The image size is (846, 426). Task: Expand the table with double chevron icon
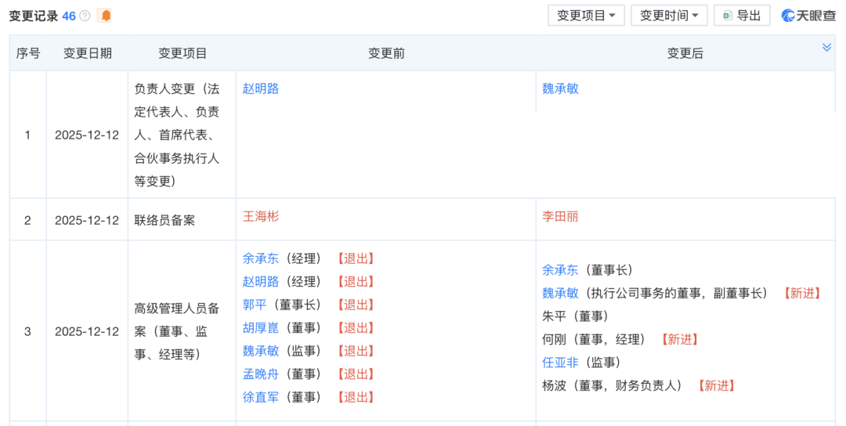tap(826, 48)
